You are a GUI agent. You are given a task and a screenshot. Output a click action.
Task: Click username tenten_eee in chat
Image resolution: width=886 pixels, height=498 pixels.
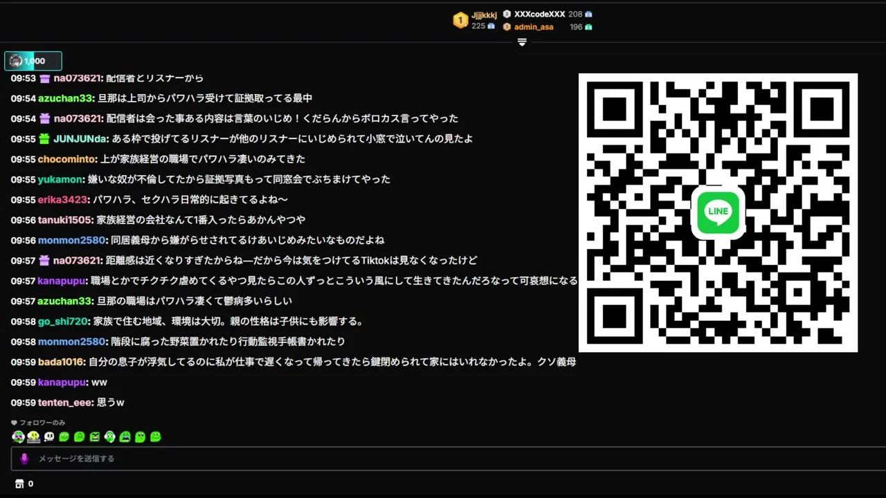point(66,403)
